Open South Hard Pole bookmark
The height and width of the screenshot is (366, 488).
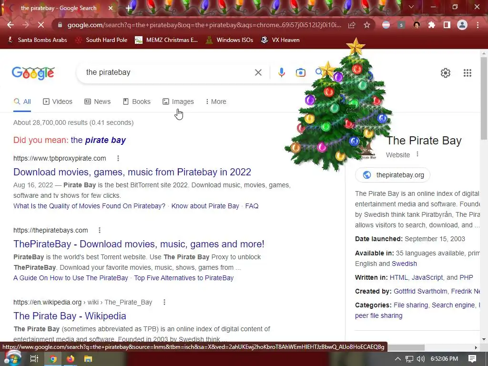coord(102,40)
